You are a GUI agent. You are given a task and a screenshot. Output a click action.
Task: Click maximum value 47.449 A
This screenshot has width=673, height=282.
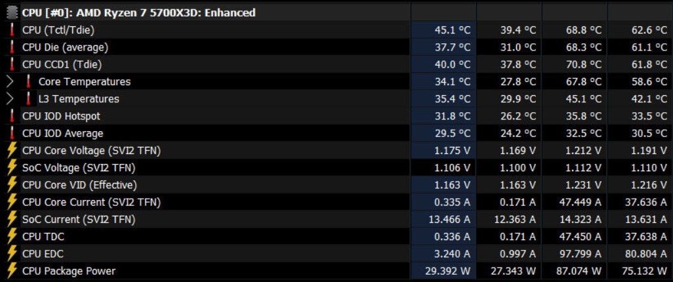[x=581, y=202]
